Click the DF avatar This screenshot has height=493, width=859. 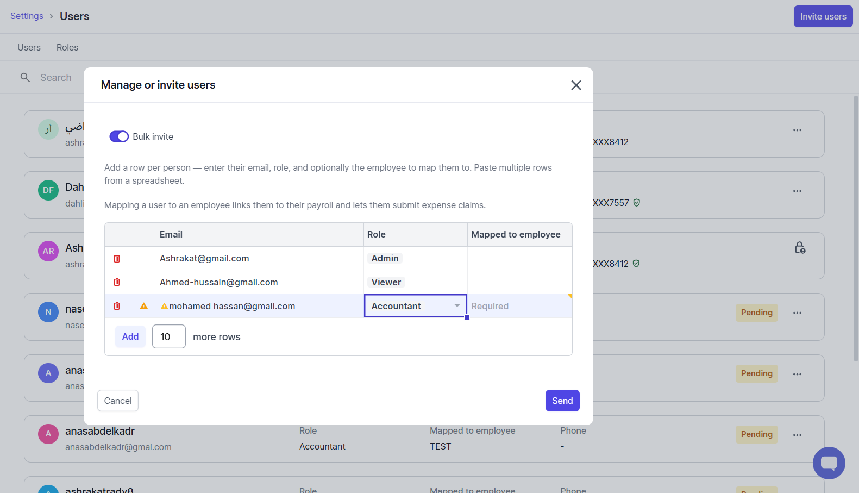[x=48, y=190]
